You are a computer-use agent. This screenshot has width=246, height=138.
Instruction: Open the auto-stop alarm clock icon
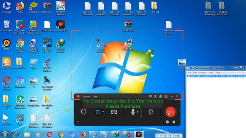174,122
